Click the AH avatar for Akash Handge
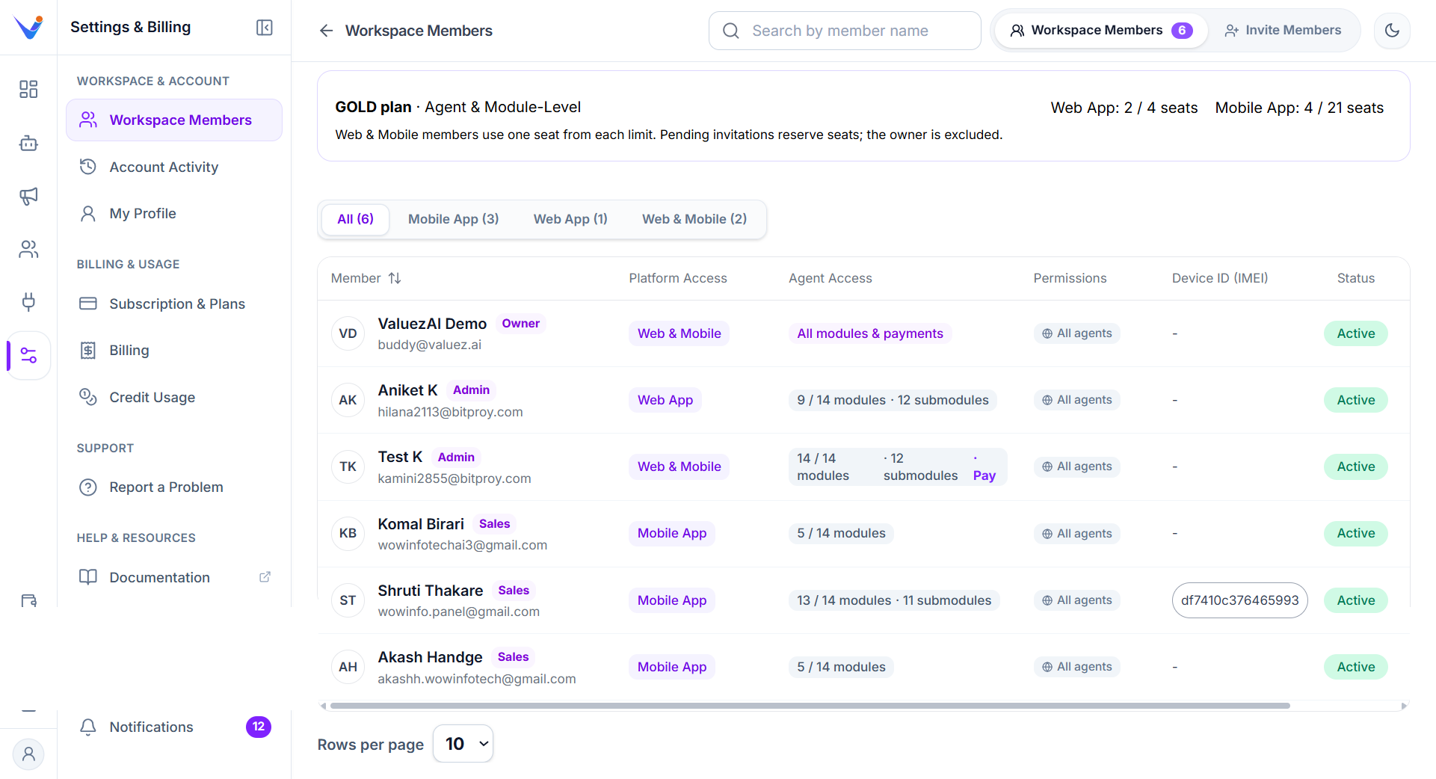 (348, 667)
